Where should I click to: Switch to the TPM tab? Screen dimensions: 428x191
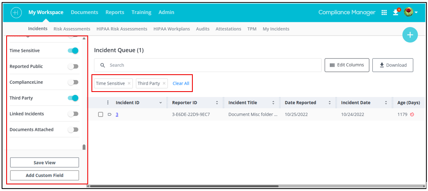(252, 29)
